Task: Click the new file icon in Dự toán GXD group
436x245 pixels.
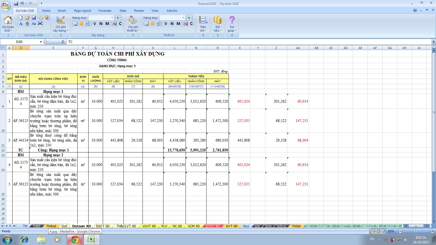Action: [21, 18]
